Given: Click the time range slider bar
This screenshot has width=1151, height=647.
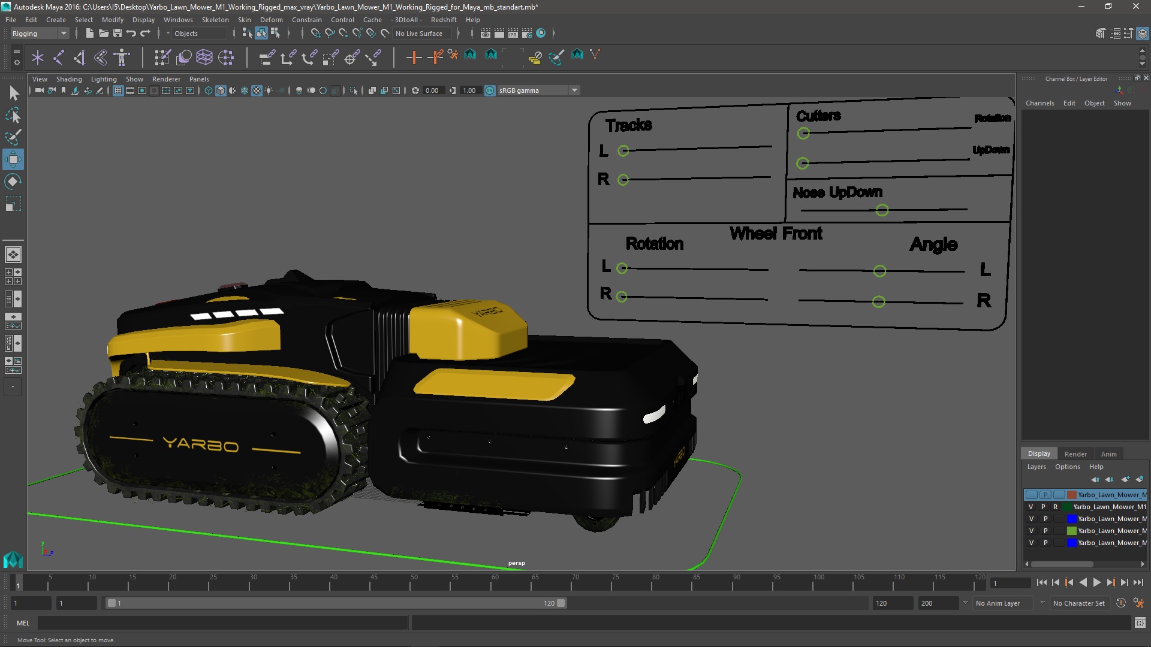Looking at the screenshot, I should 336,603.
